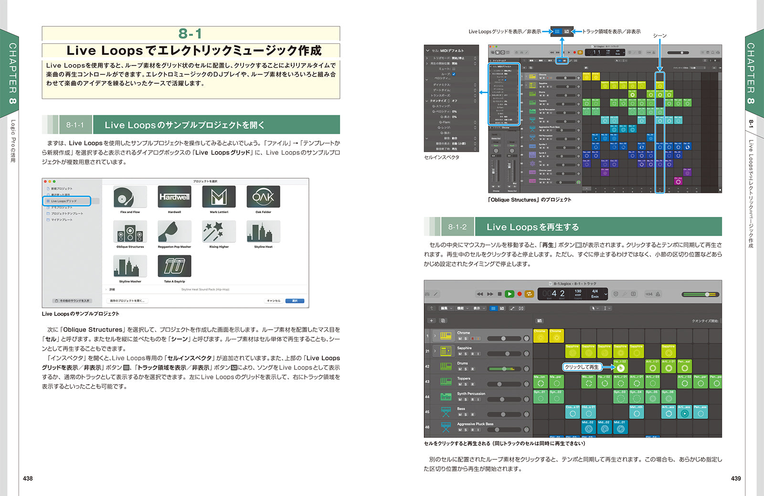Click the Flex icon in the 8-1-2 figure menu bar
The image size is (764, 496).
coord(521,308)
